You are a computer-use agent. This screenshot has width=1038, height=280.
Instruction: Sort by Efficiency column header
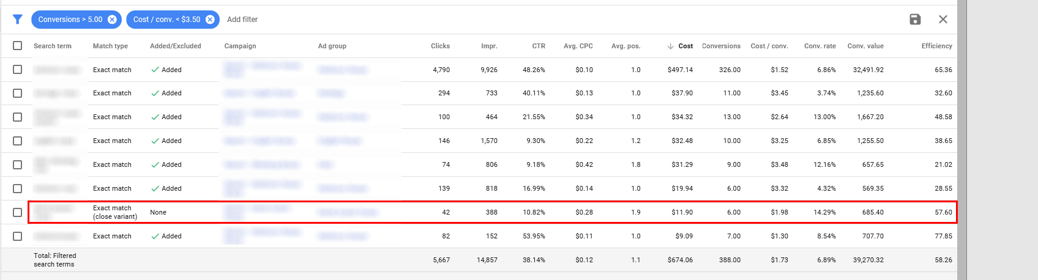pos(936,46)
